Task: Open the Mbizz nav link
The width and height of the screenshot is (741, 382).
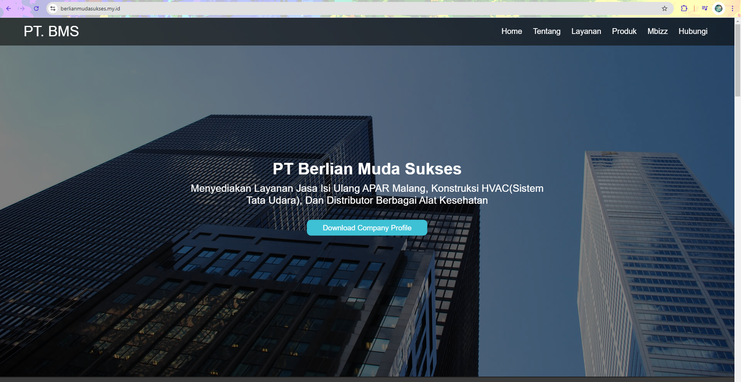Action: coord(657,31)
